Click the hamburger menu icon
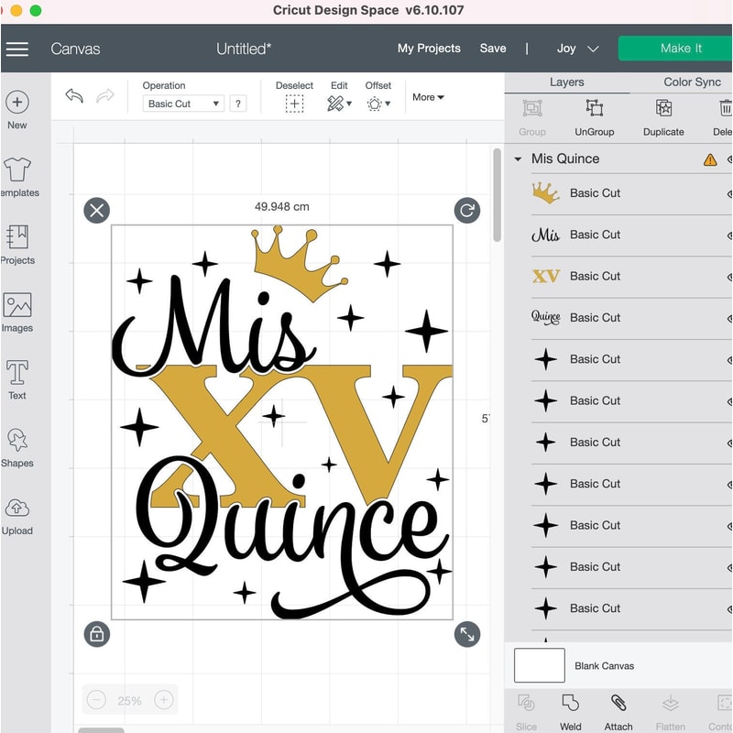Screen dimensions: 733x733 coord(17,49)
